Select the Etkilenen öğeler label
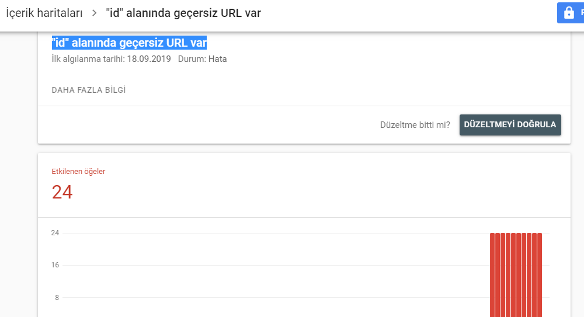 pyautogui.click(x=78, y=172)
